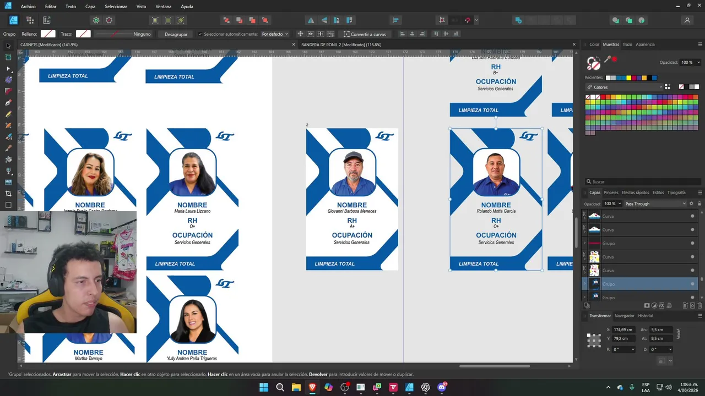
Task: Open the 'Colores' palette dropdown
Action: point(624,87)
